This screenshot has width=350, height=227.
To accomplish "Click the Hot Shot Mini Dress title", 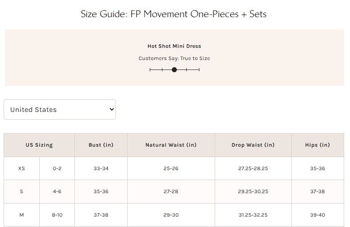I will point(174,46).
